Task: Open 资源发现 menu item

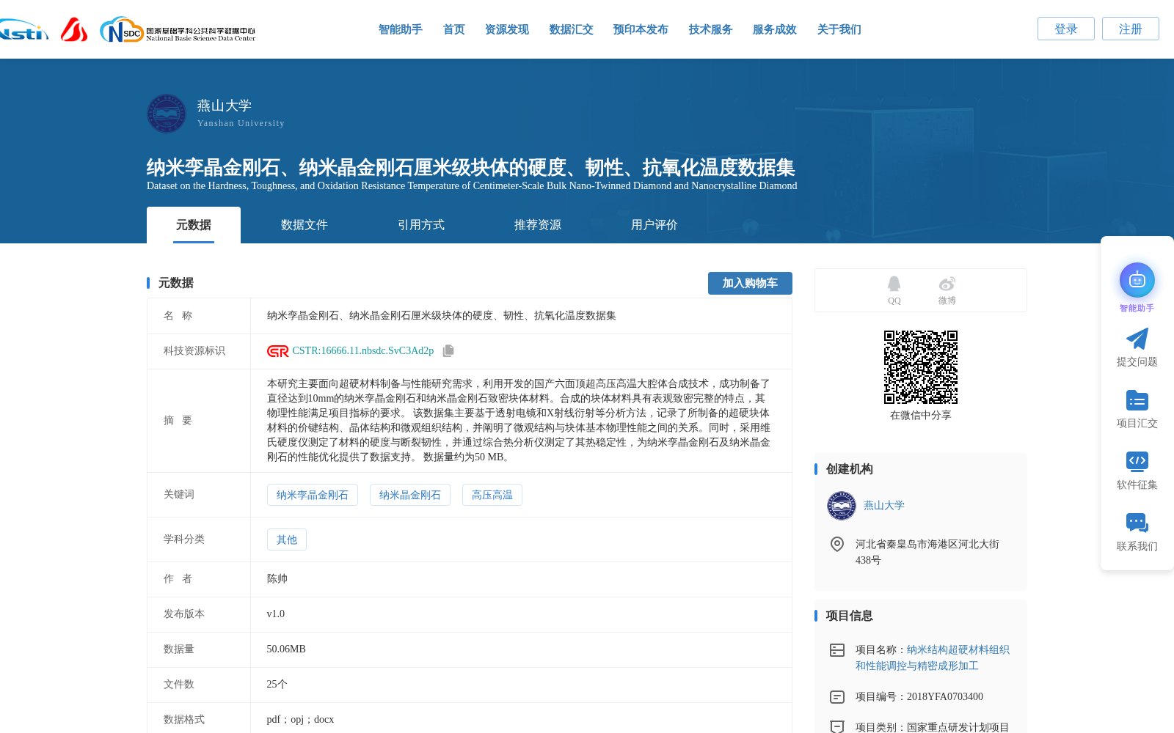Action: tap(507, 29)
